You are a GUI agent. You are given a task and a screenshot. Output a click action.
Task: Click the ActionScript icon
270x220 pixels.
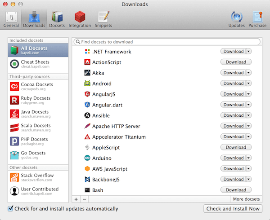87,62
